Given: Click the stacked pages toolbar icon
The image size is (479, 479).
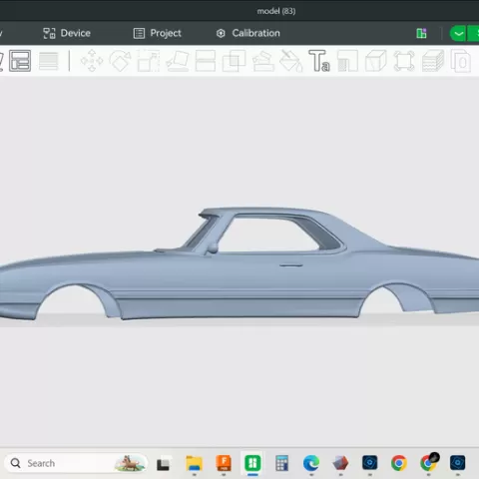Looking at the screenshot, I should tap(461, 61).
